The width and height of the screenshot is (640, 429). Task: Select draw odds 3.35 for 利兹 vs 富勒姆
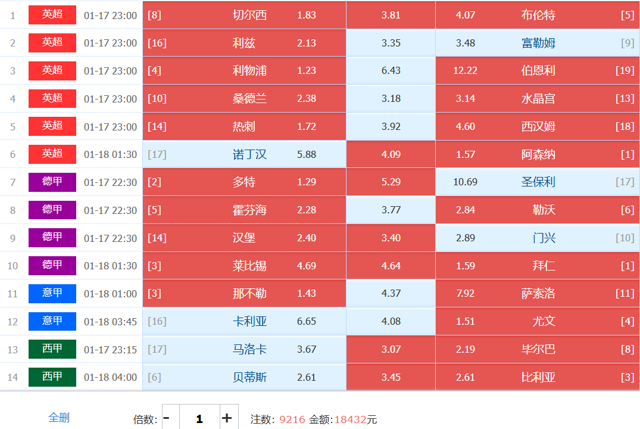[391, 43]
